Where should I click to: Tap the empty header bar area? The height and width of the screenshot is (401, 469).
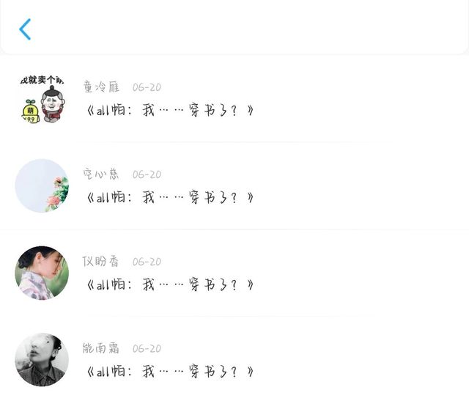pyautogui.click(x=248, y=29)
